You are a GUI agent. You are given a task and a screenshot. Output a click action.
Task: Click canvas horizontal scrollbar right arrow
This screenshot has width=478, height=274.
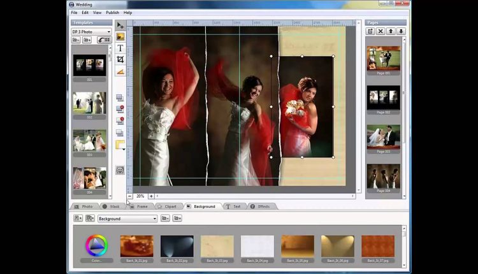pos(352,196)
